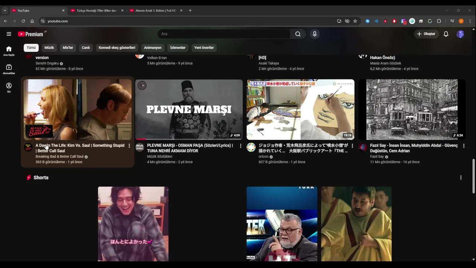Screen dimensions: 476x268
Task: Open the Shazam browser extension
Action: pos(367,21)
